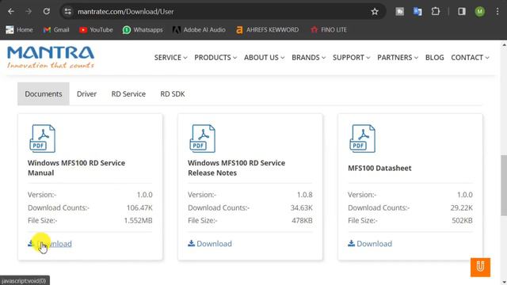The image size is (507, 285).
Task: Download the RD Service Release Notes
Action: tap(210, 244)
